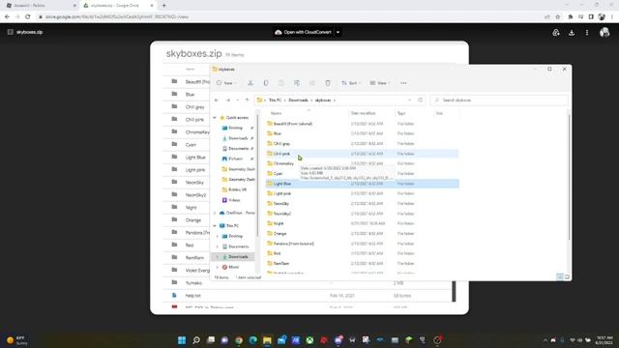
Task: Sort by Name column header
Action: tap(277, 113)
